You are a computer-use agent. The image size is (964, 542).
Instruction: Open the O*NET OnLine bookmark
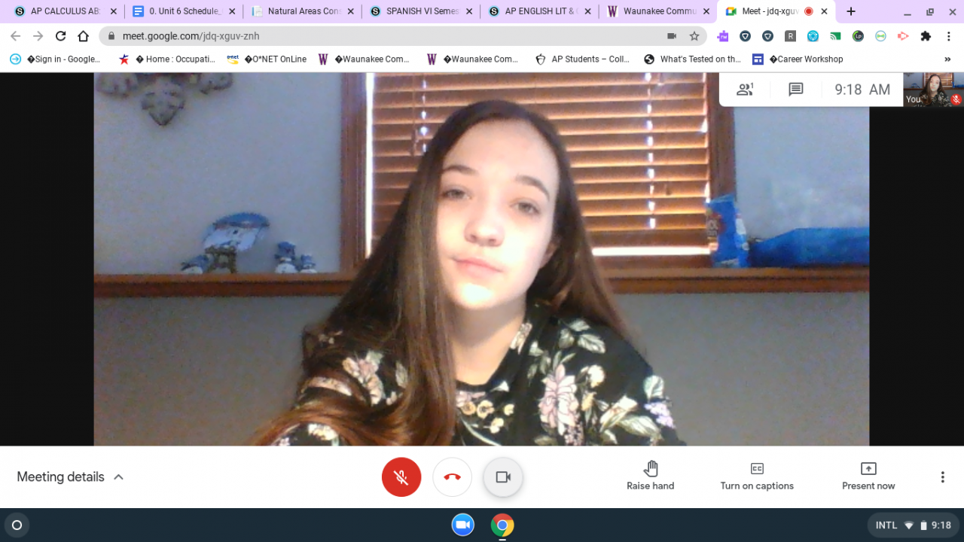tap(267, 59)
